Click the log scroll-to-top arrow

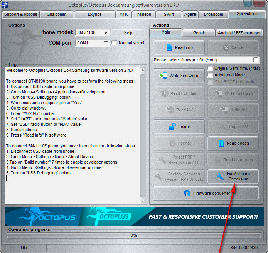click(143, 70)
